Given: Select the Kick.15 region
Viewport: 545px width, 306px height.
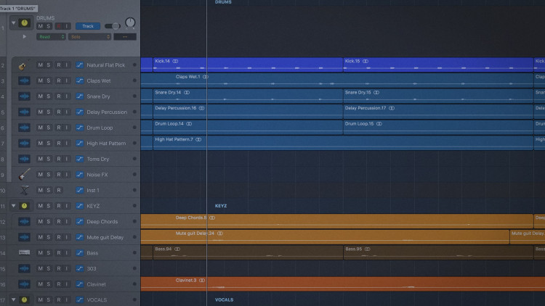Looking at the screenshot, I should point(438,65).
